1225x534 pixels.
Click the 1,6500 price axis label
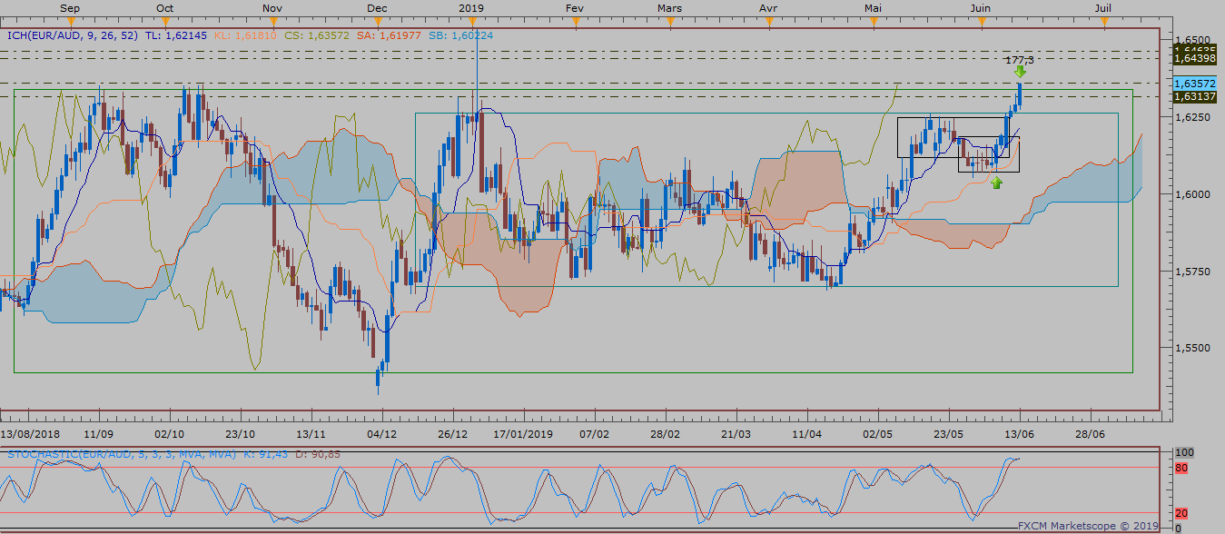click(1191, 41)
